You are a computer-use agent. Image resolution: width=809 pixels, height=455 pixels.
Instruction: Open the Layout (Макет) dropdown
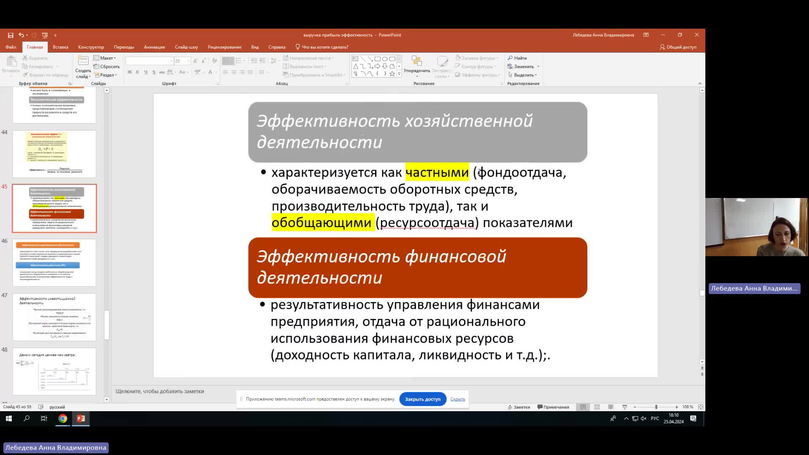[x=105, y=58]
